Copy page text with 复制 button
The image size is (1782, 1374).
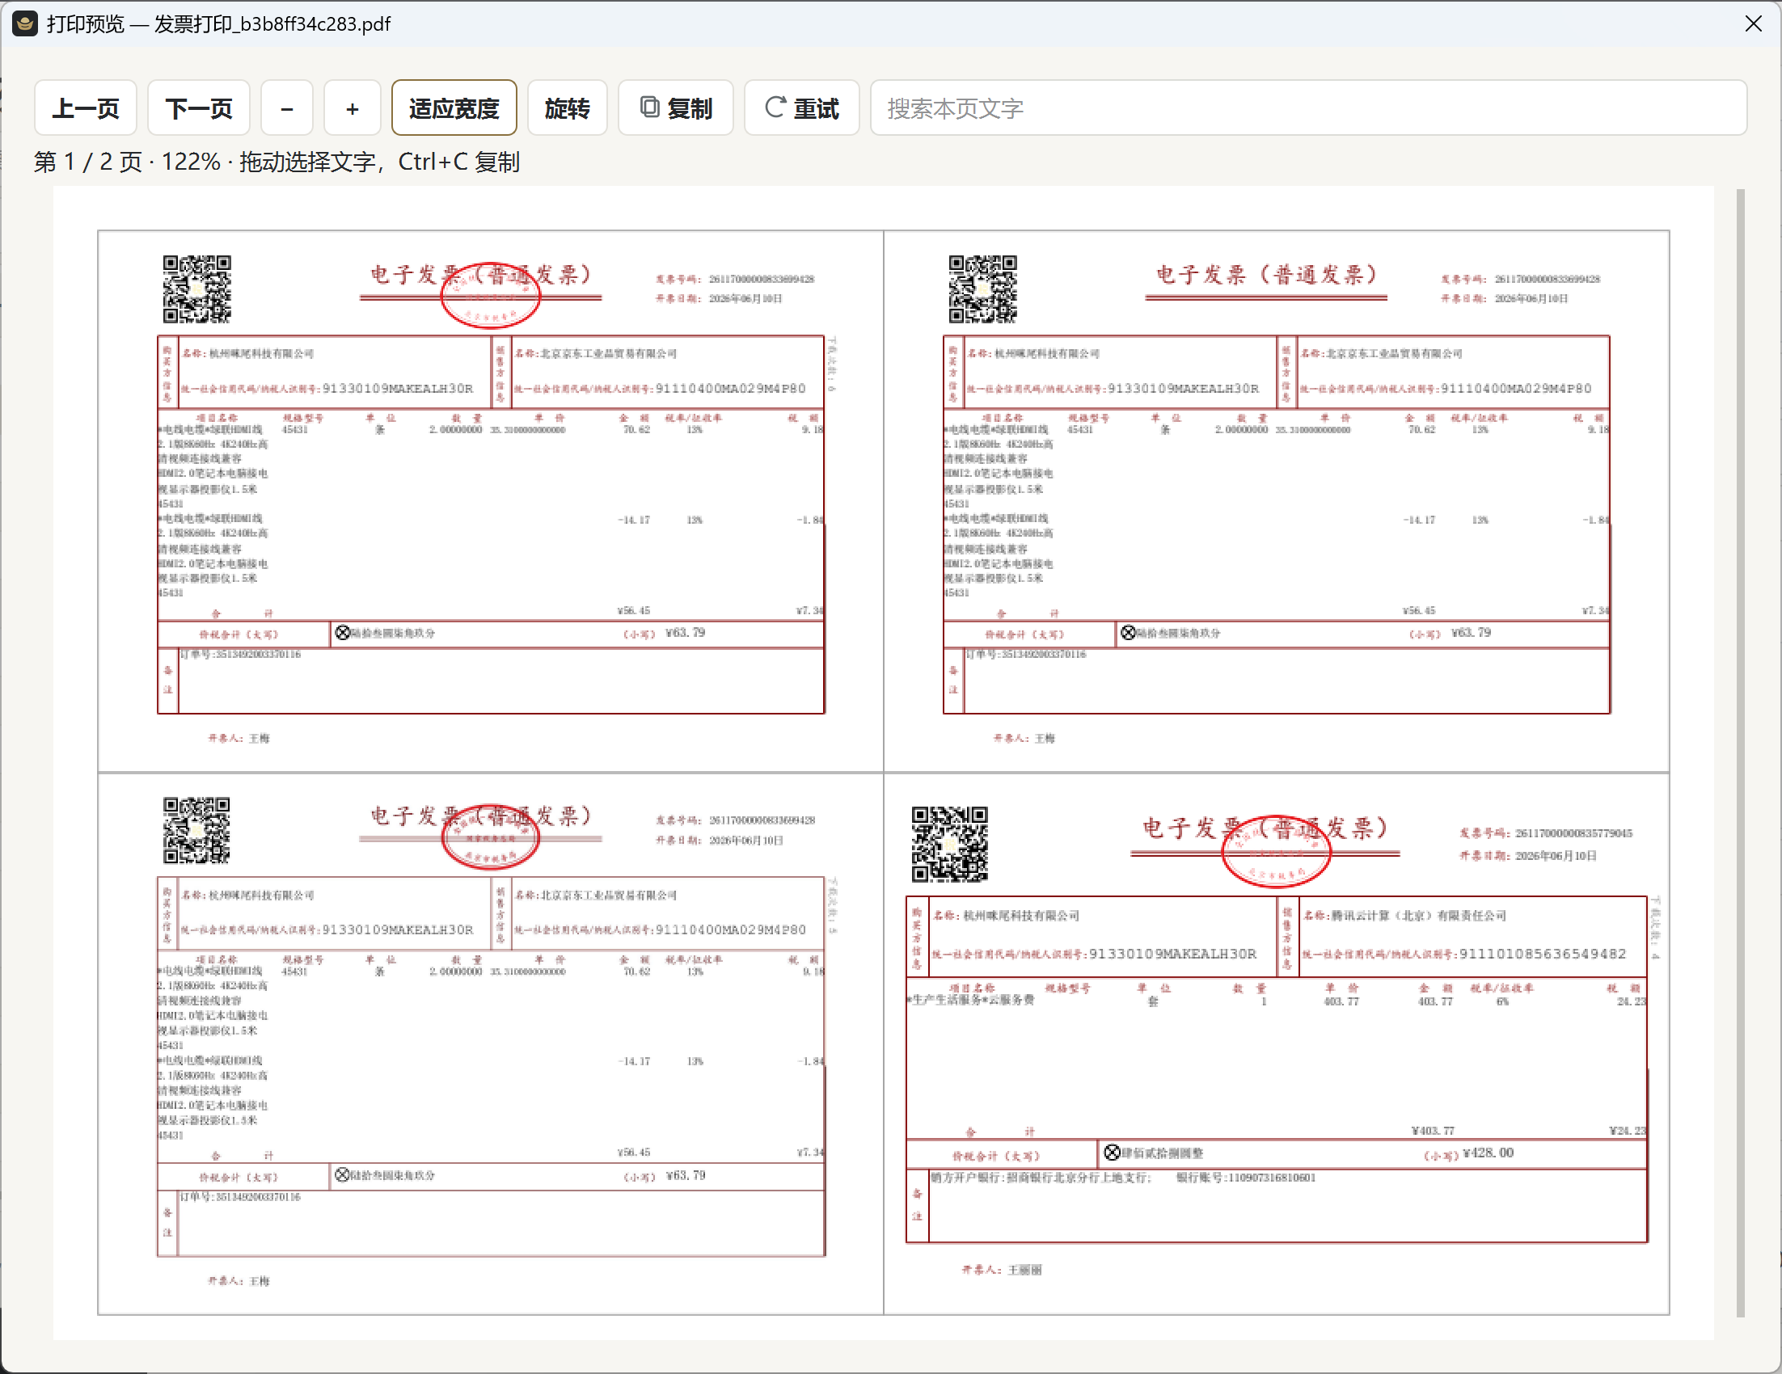[676, 107]
